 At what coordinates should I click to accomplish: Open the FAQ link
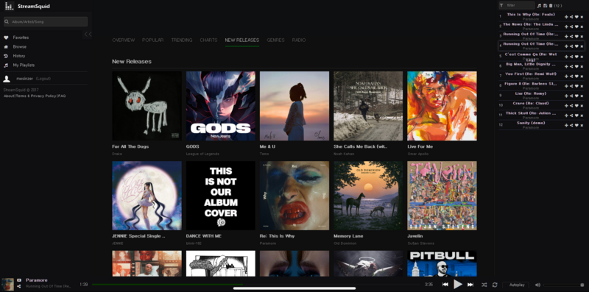pos(62,96)
